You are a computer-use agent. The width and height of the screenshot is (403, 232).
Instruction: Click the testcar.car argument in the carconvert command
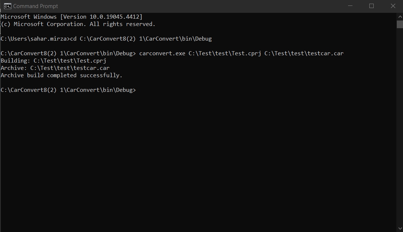(x=304, y=53)
